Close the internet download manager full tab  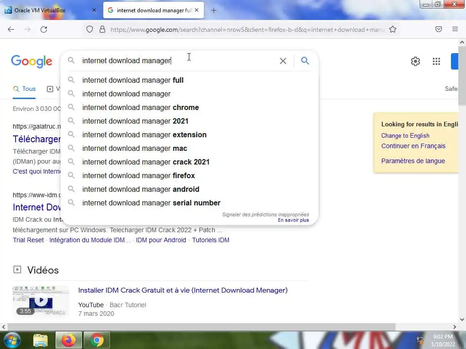pos(197,10)
